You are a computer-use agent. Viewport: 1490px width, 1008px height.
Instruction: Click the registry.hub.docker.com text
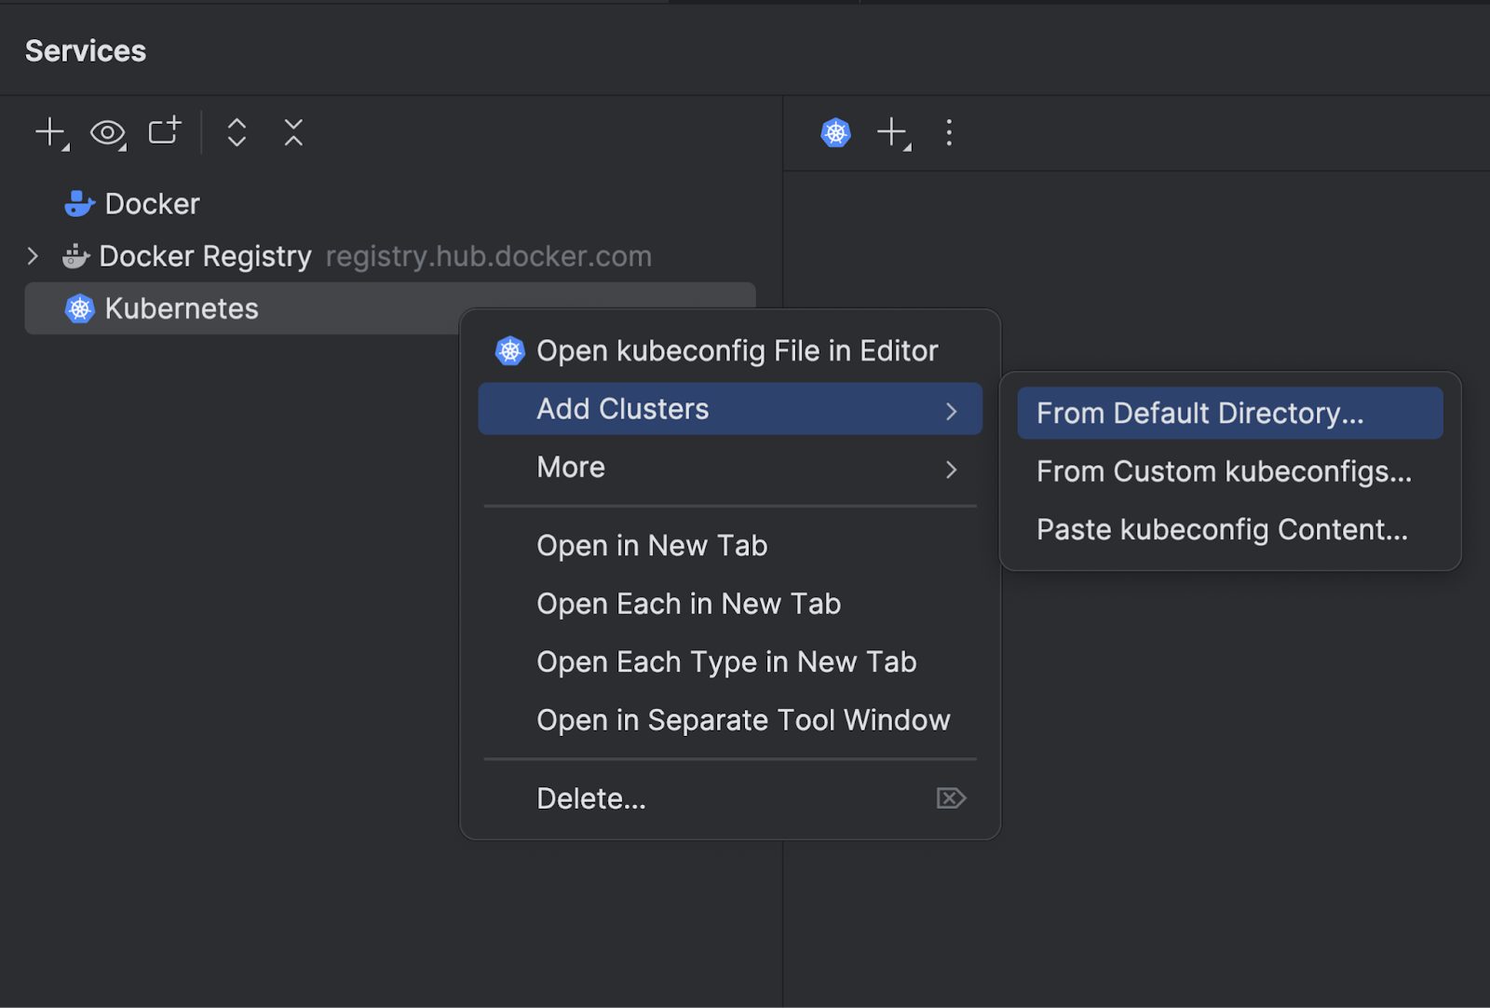(x=489, y=256)
